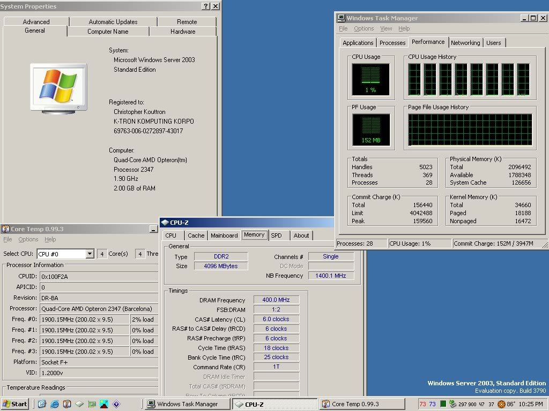Open Core Temp Options menu
This screenshot has width=549, height=411.
(28, 239)
